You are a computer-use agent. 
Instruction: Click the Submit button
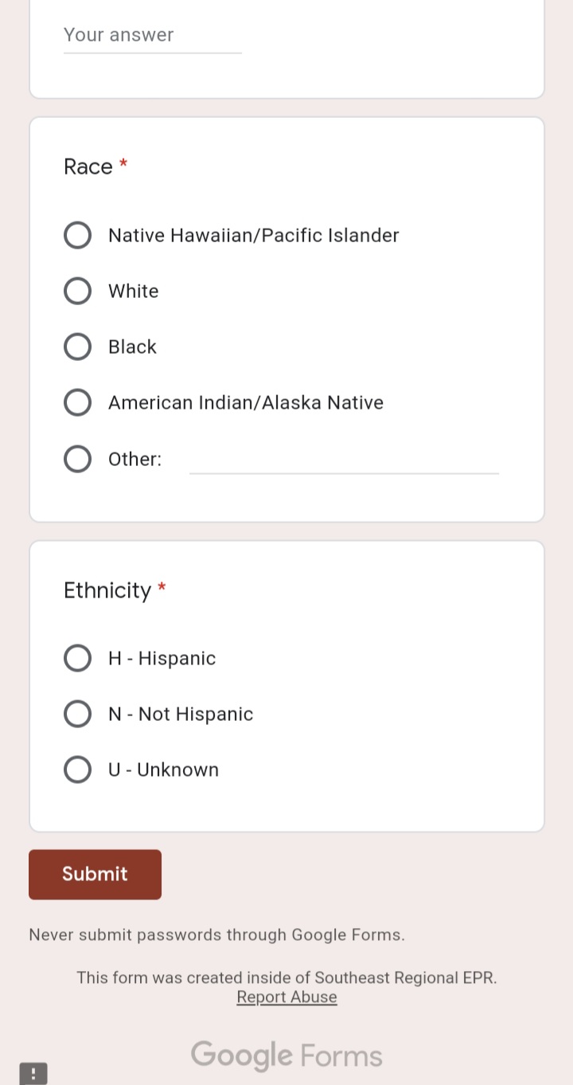(95, 874)
